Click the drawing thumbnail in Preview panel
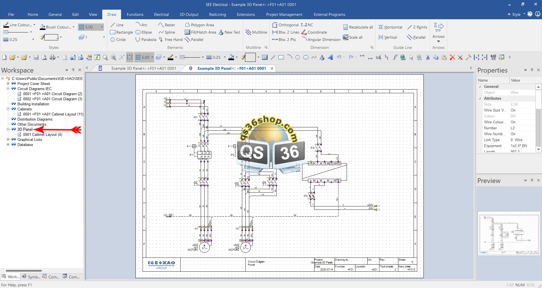This screenshot has height=288, width=542. 509,234
